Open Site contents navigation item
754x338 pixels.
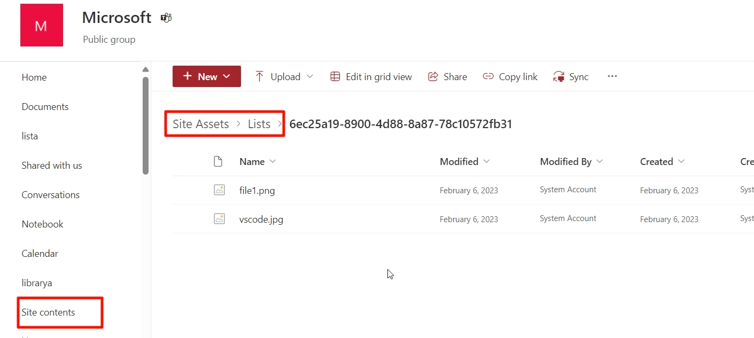point(49,312)
